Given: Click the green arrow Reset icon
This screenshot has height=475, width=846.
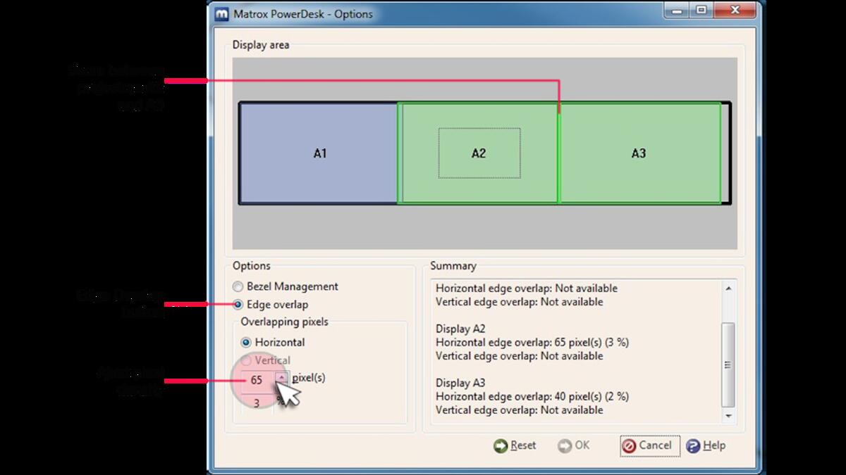Looking at the screenshot, I should (501, 446).
